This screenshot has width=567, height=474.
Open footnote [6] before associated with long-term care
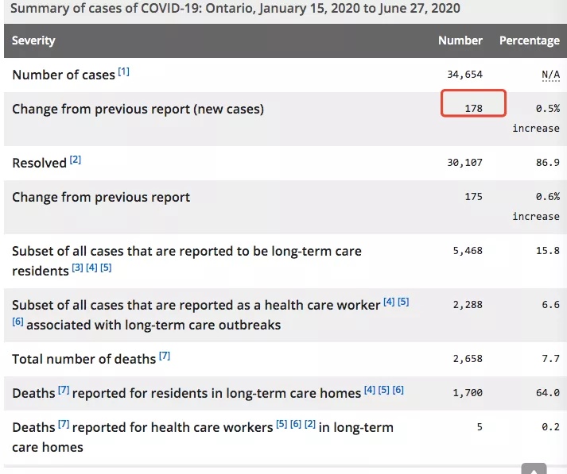tap(17, 322)
